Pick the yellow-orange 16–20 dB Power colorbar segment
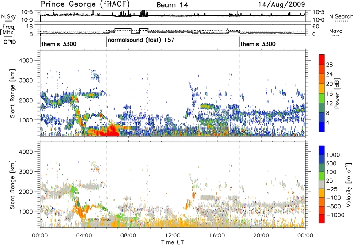 point(322,89)
